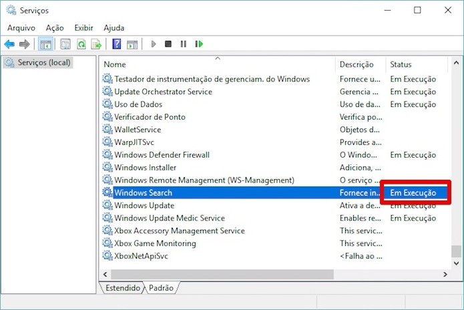Image resolution: width=464 pixels, height=310 pixels.
Task: Click the vertical scrollbar thumb
Action: pyautogui.click(x=456, y=251)
